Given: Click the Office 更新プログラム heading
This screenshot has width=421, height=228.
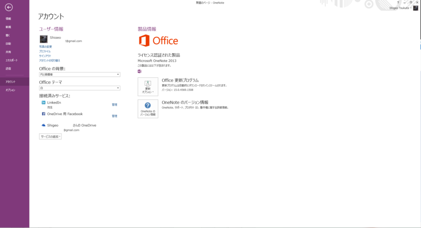Looking at the screenshot, I should (180, 80).
